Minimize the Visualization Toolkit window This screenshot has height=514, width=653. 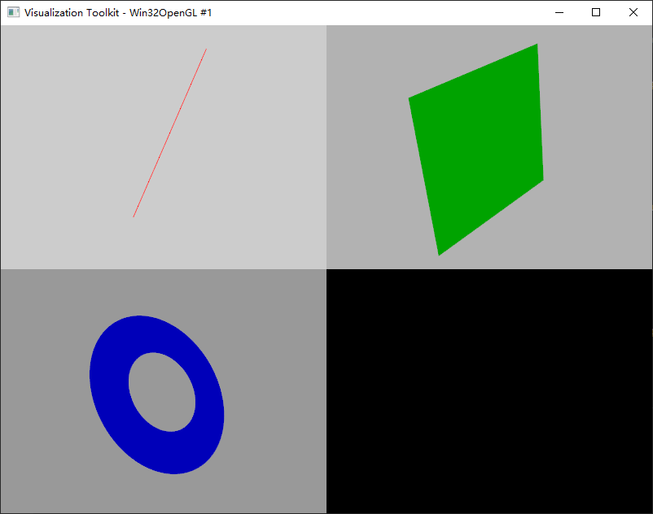click(x=559, y=12)
